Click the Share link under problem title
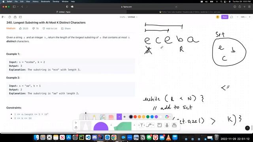 click(66, 28)
